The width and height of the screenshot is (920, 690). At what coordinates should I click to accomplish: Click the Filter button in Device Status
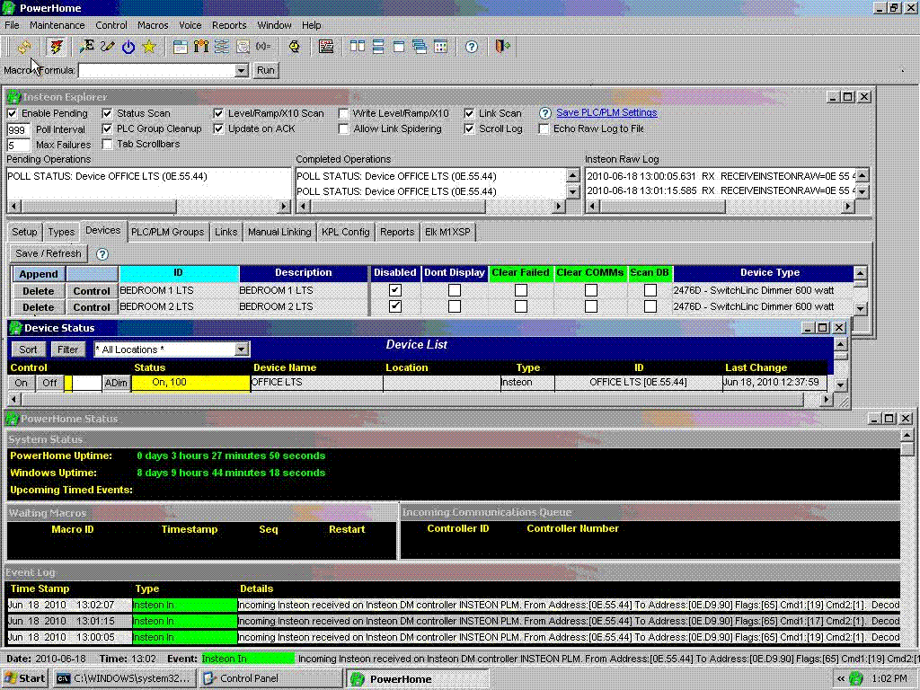click(68, 349)
